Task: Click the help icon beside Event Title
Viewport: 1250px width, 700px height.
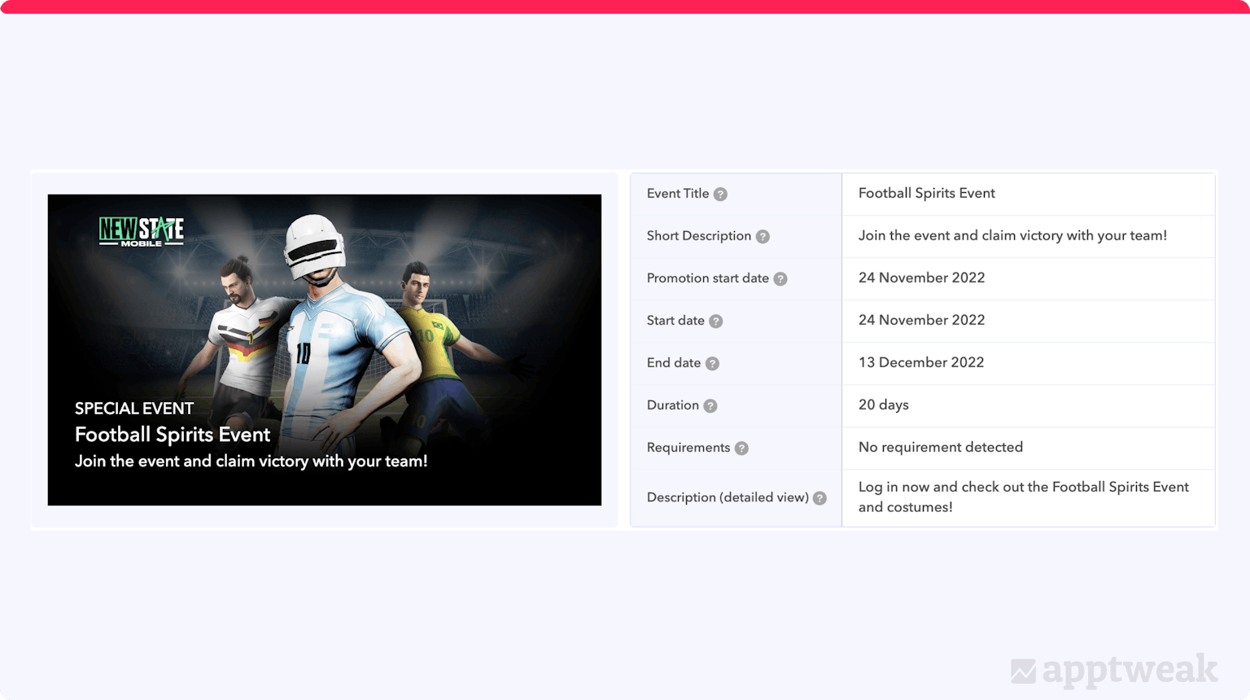Action: pos(720,195)
